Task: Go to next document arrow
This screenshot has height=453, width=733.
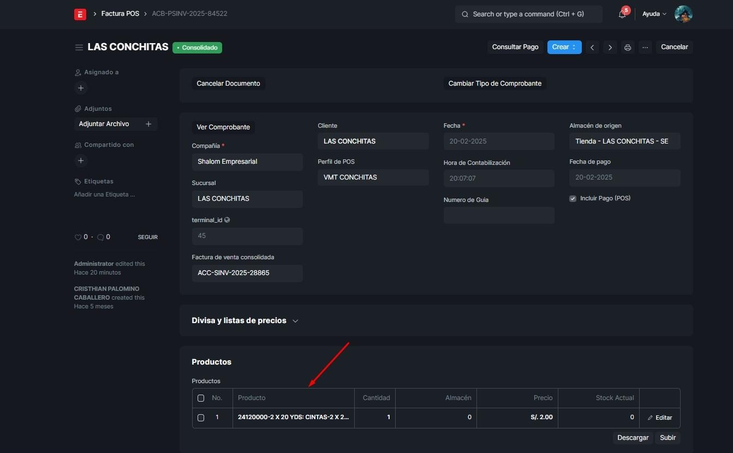Action: click(x=610, y=47)
